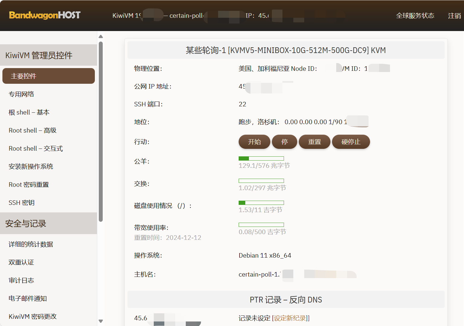
Task: Click the 重置 action button
Action: tap(314, 142)
